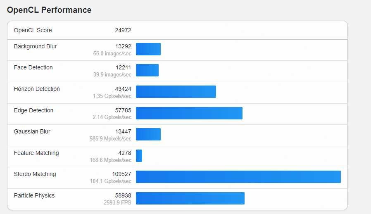Click the Stereo Matching score 109527
Viewport: 371px width, 214px height.
[x=121, y=174]
